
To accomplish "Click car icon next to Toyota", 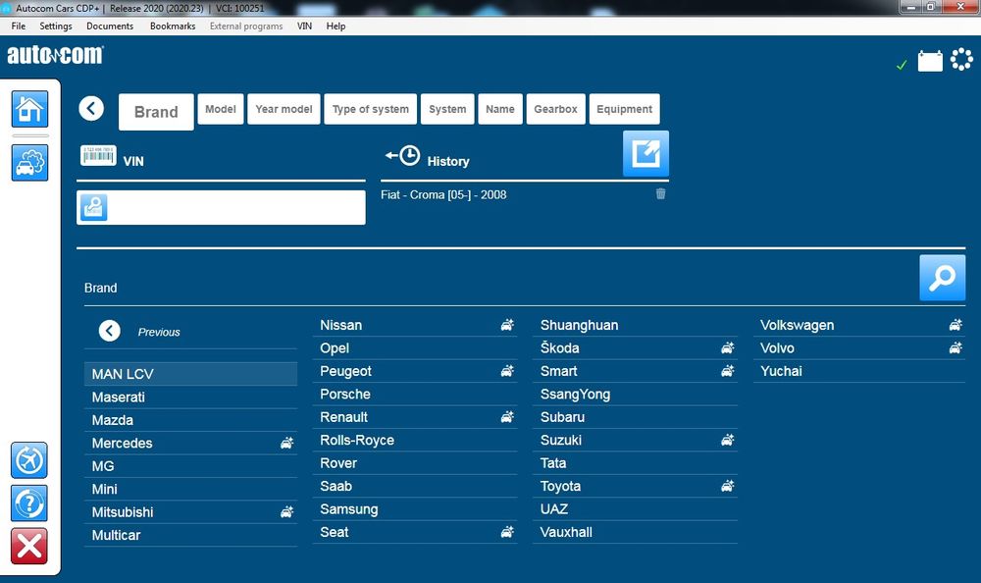I will [728, 485].
